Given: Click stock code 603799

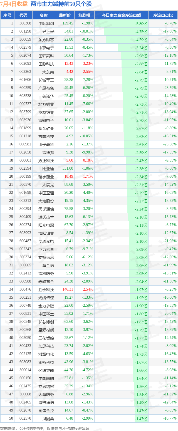Looking at the screenshot, I should pyautogui.click(x=25, y=112).
